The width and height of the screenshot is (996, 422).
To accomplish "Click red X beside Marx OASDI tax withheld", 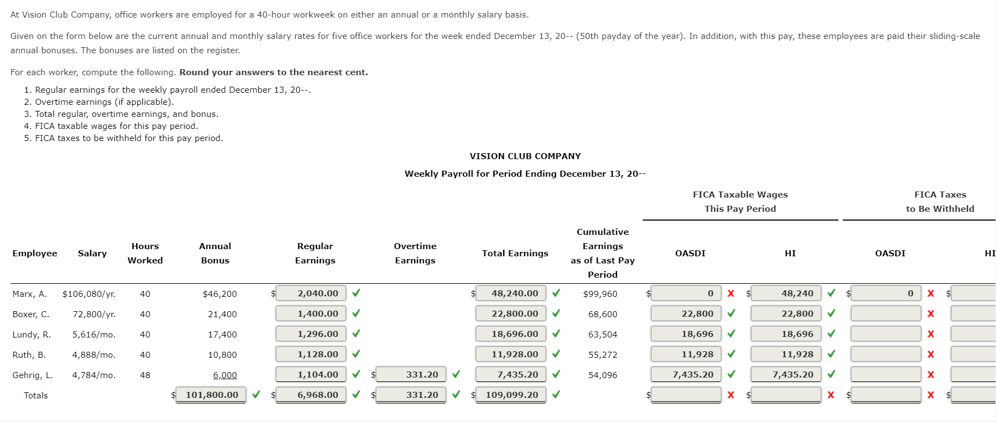I will tap(931, 293).
